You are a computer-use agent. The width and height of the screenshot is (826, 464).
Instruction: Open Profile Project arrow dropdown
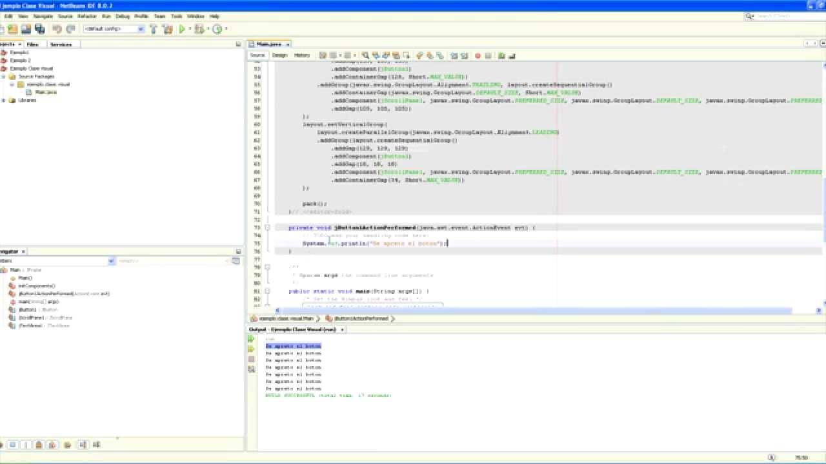pos(226,29)
